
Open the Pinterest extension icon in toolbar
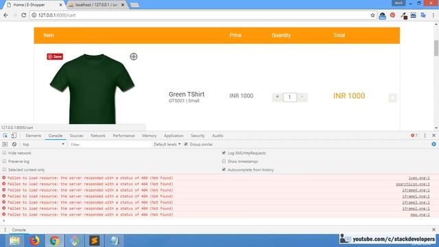click(392, 15)
